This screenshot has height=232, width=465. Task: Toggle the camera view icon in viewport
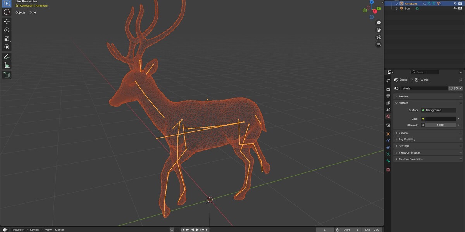point(379,37)
